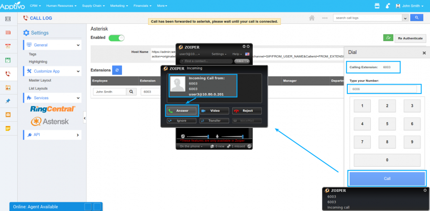Image resolution: width=430 pixels, height=211 pixels.
Task: Adjust Zoiper microphone volume slider
Action: [232, 136]
